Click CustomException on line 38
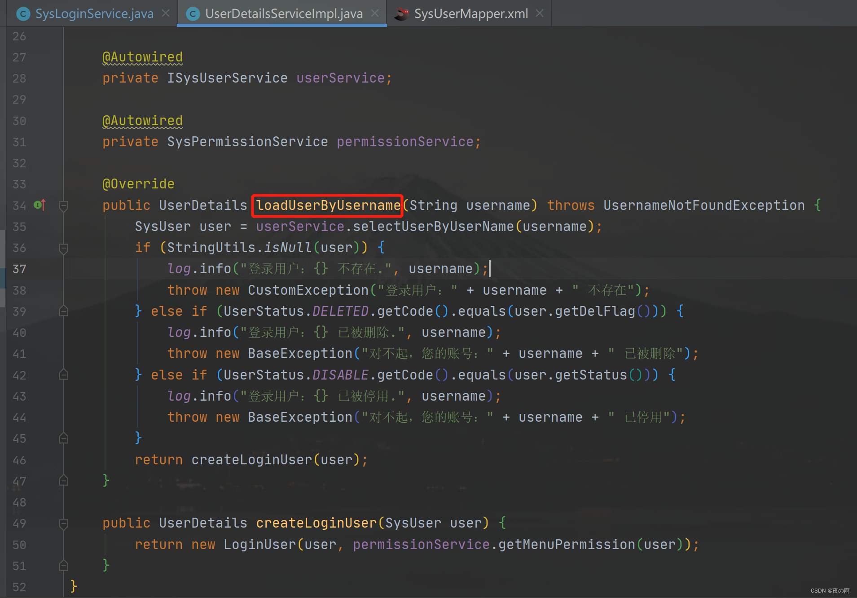 point(308,290)
